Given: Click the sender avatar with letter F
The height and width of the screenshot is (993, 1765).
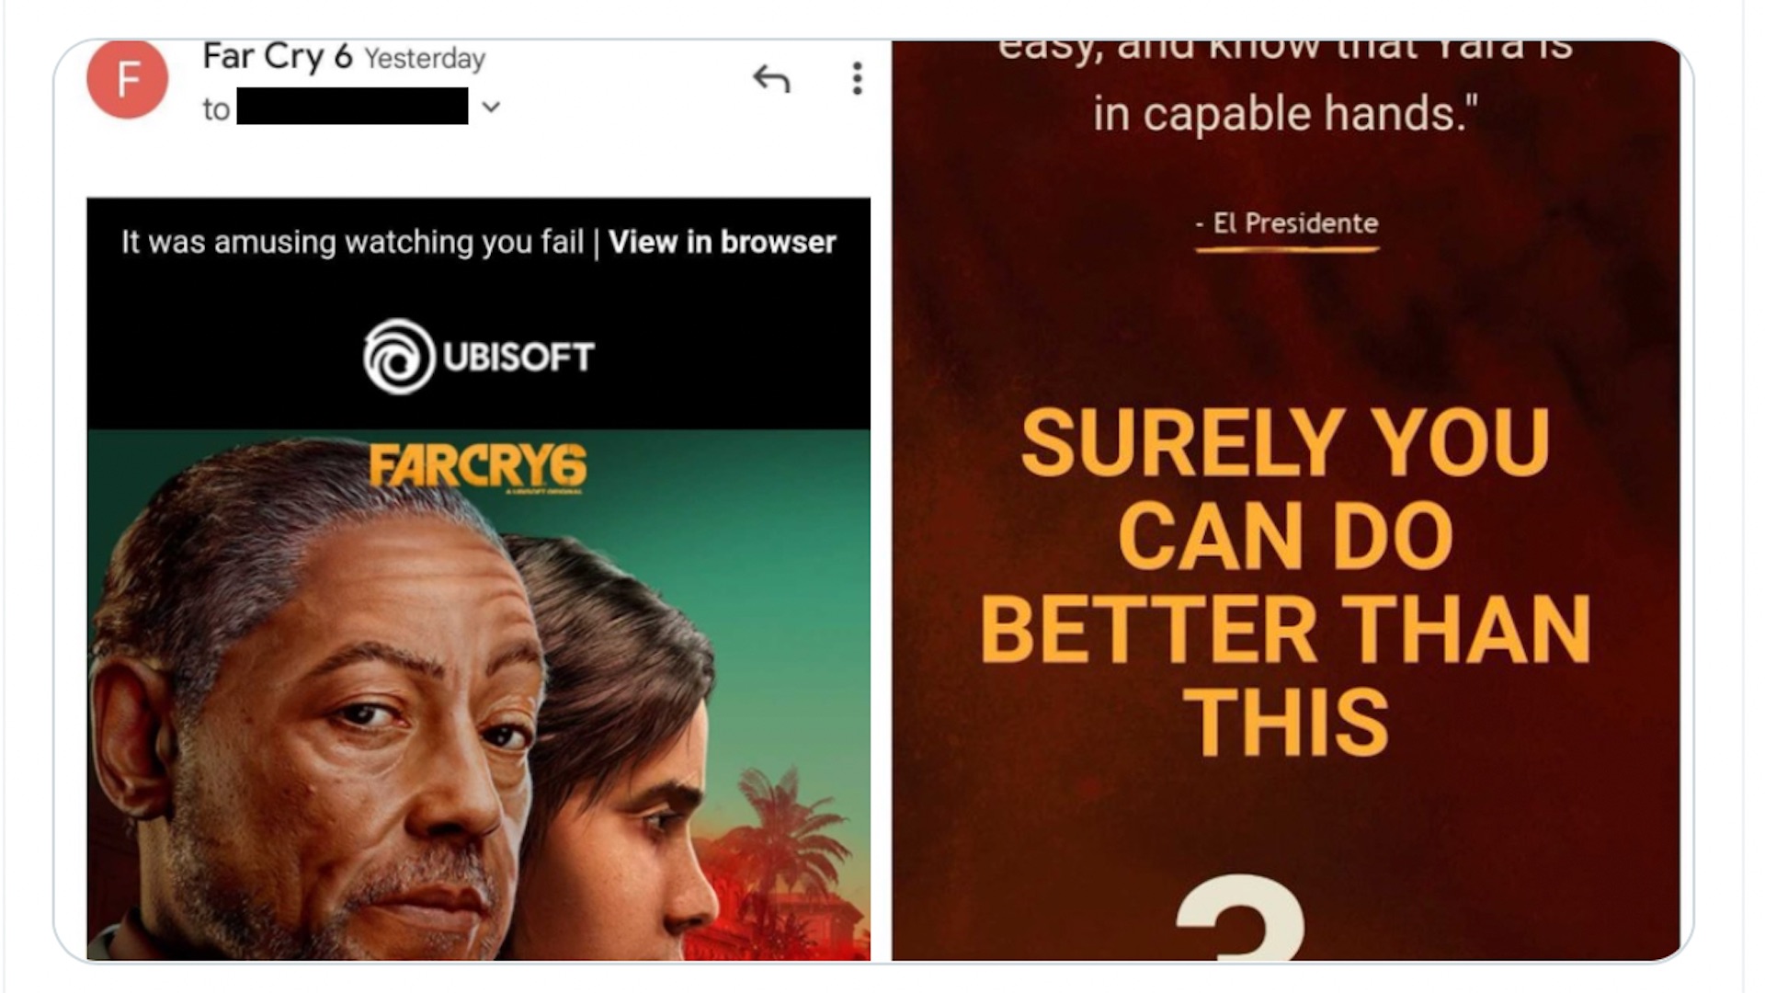Looking at the screenshot, I should tap(127, 78).
